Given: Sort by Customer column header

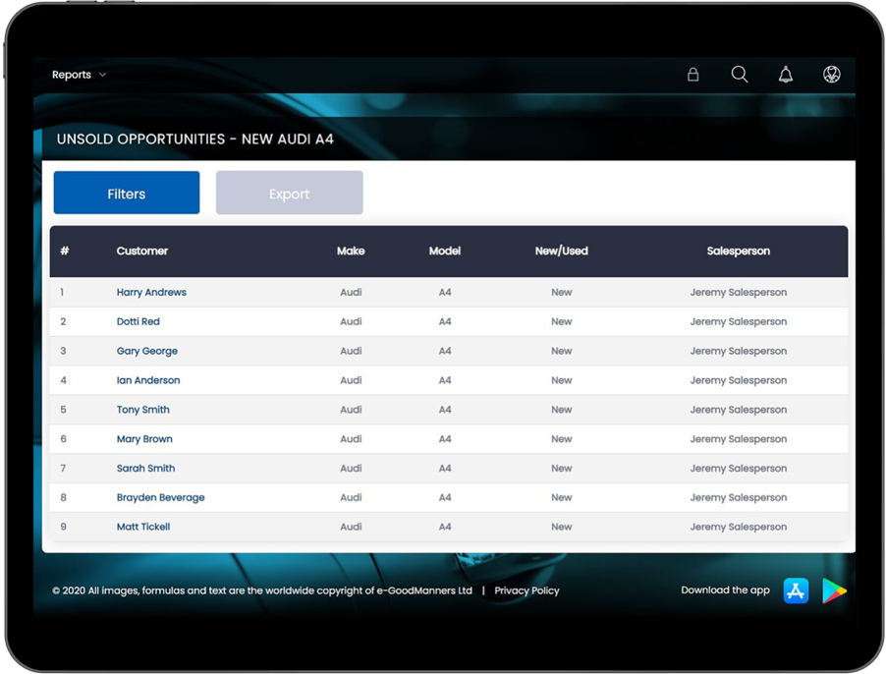Looking at the screenshot, I should point(142,252).
